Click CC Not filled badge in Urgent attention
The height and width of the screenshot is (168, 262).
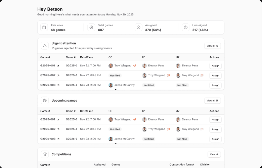pyautogui.click(x=115, y=75)
